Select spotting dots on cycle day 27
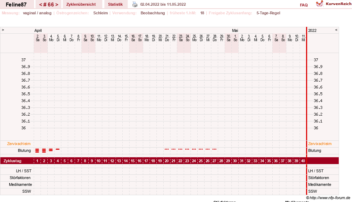 tap(214, 149)
